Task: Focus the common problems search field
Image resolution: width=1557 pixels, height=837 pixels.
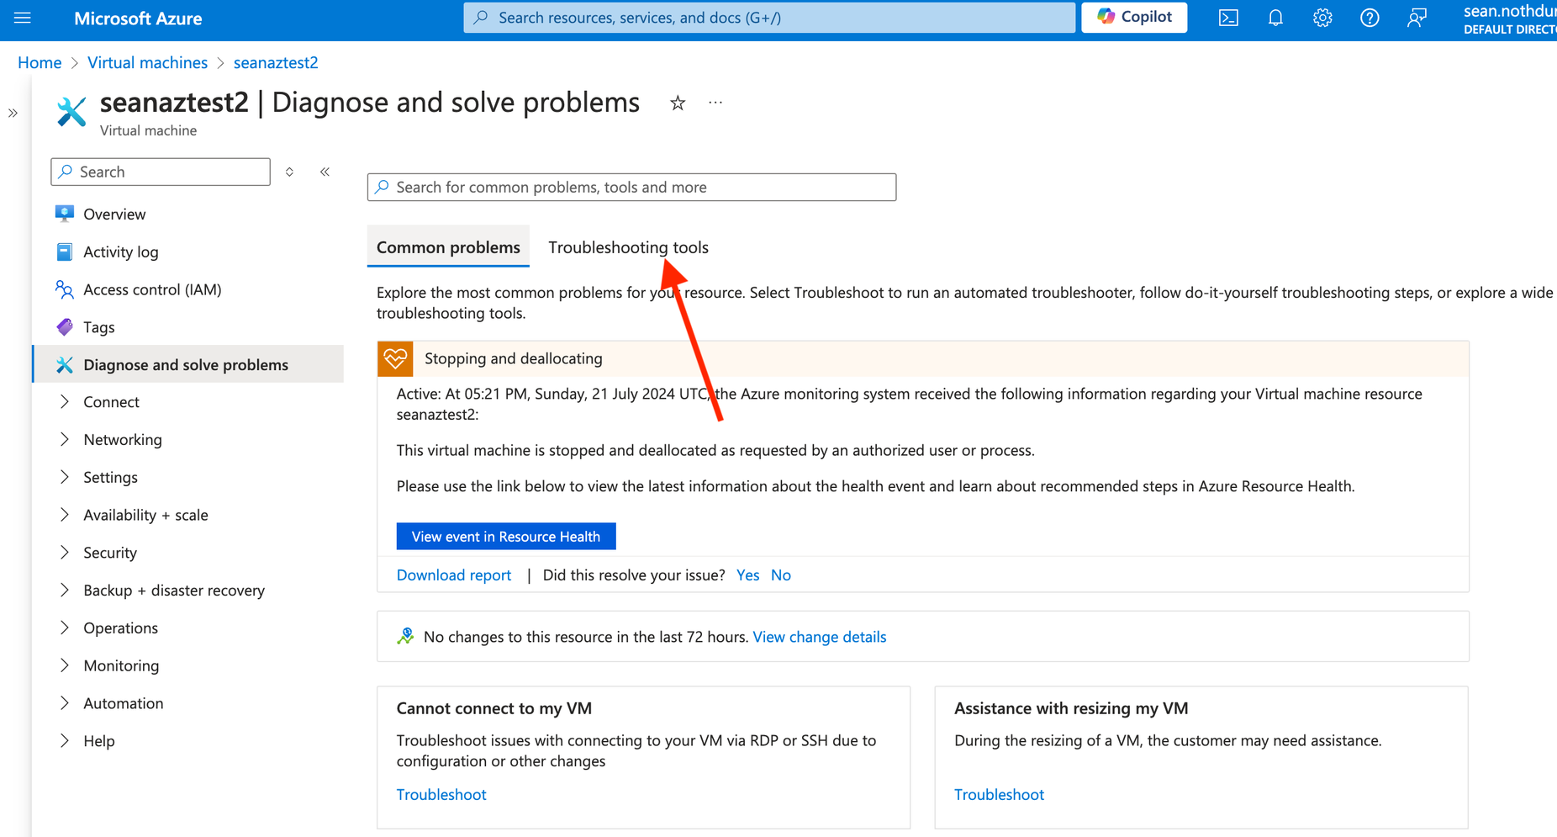Action: 631,187
